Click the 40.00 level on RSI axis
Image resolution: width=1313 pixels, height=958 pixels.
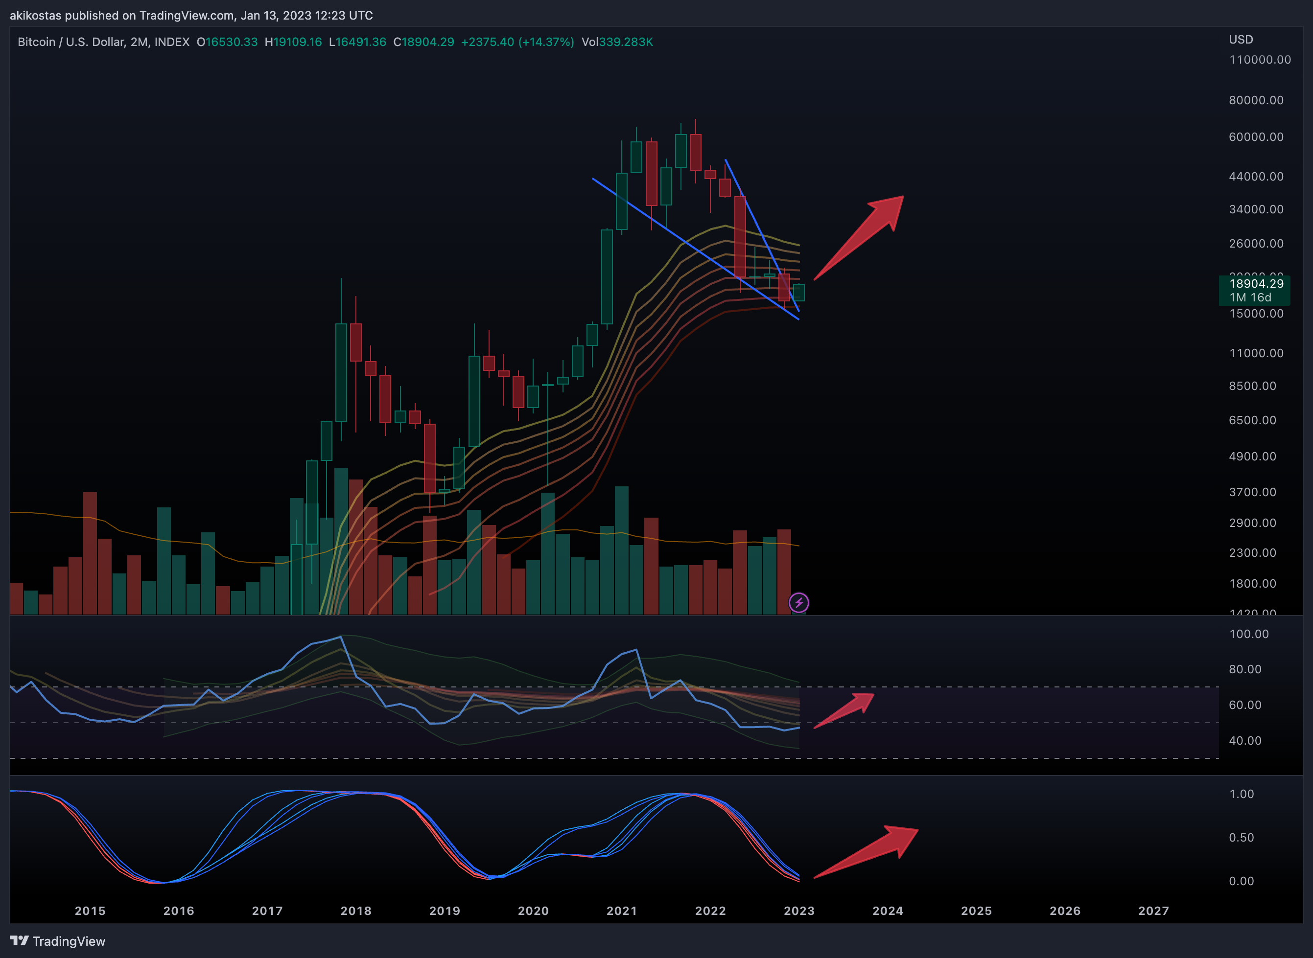click(1245, 741)
